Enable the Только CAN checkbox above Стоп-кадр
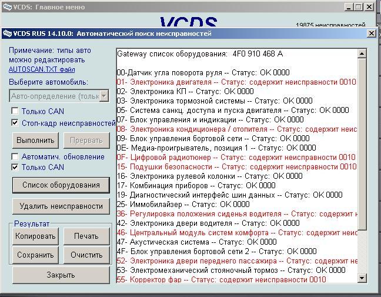This screenshot has height=297, width=381. [15, 111]
